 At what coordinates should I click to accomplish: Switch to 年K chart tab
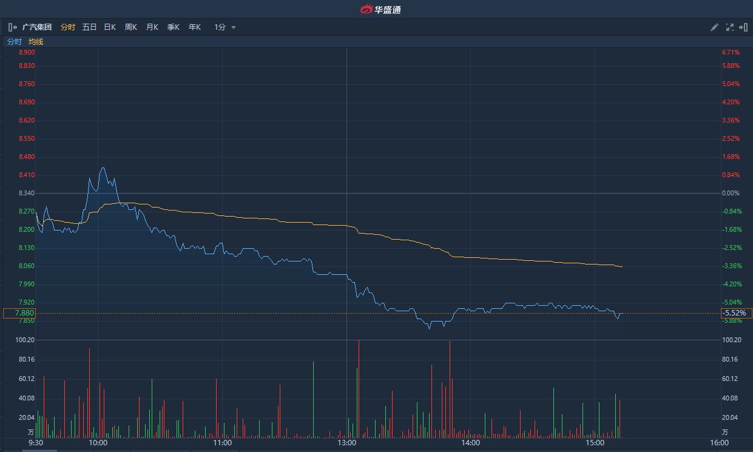[195, 27]
